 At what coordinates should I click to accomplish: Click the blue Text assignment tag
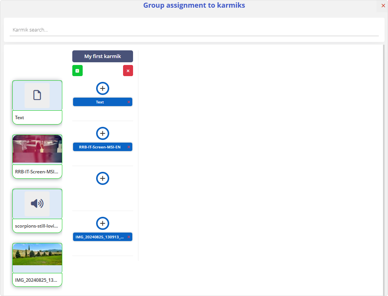[x=100, y=102]
